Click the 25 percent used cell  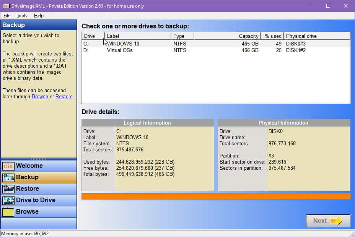(x=279, y=50)
